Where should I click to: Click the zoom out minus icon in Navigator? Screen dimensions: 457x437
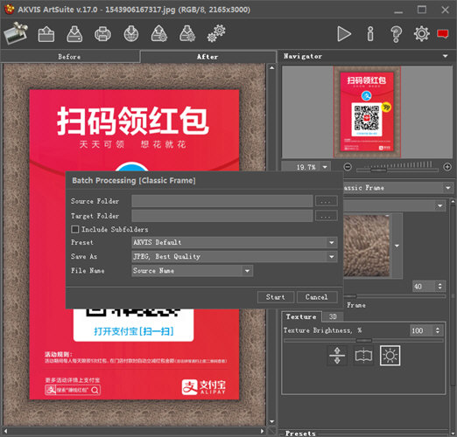click(348, 167)
